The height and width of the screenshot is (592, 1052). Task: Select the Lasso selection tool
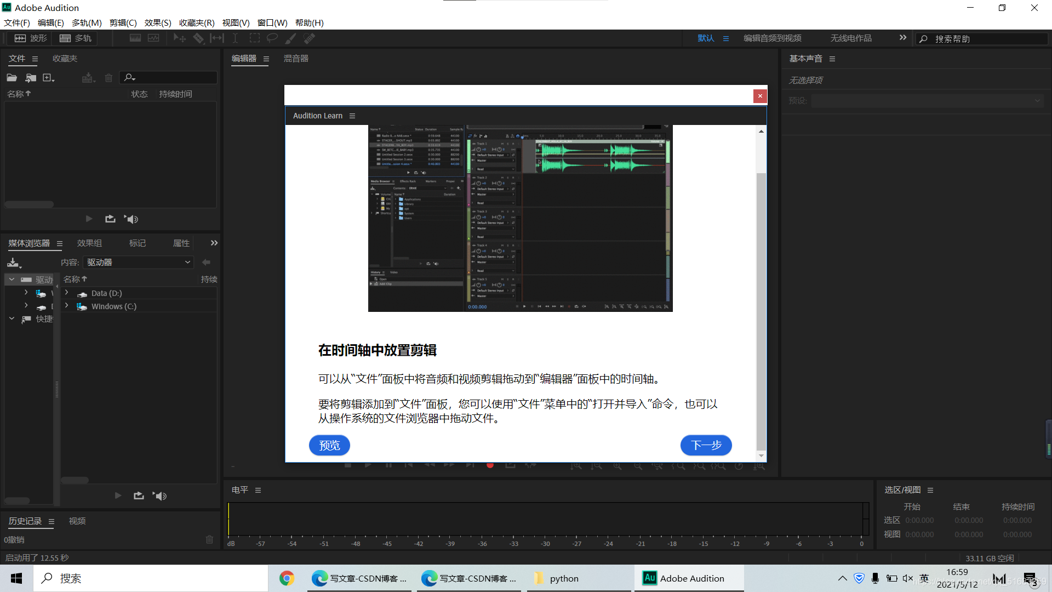tap(272, 38)
